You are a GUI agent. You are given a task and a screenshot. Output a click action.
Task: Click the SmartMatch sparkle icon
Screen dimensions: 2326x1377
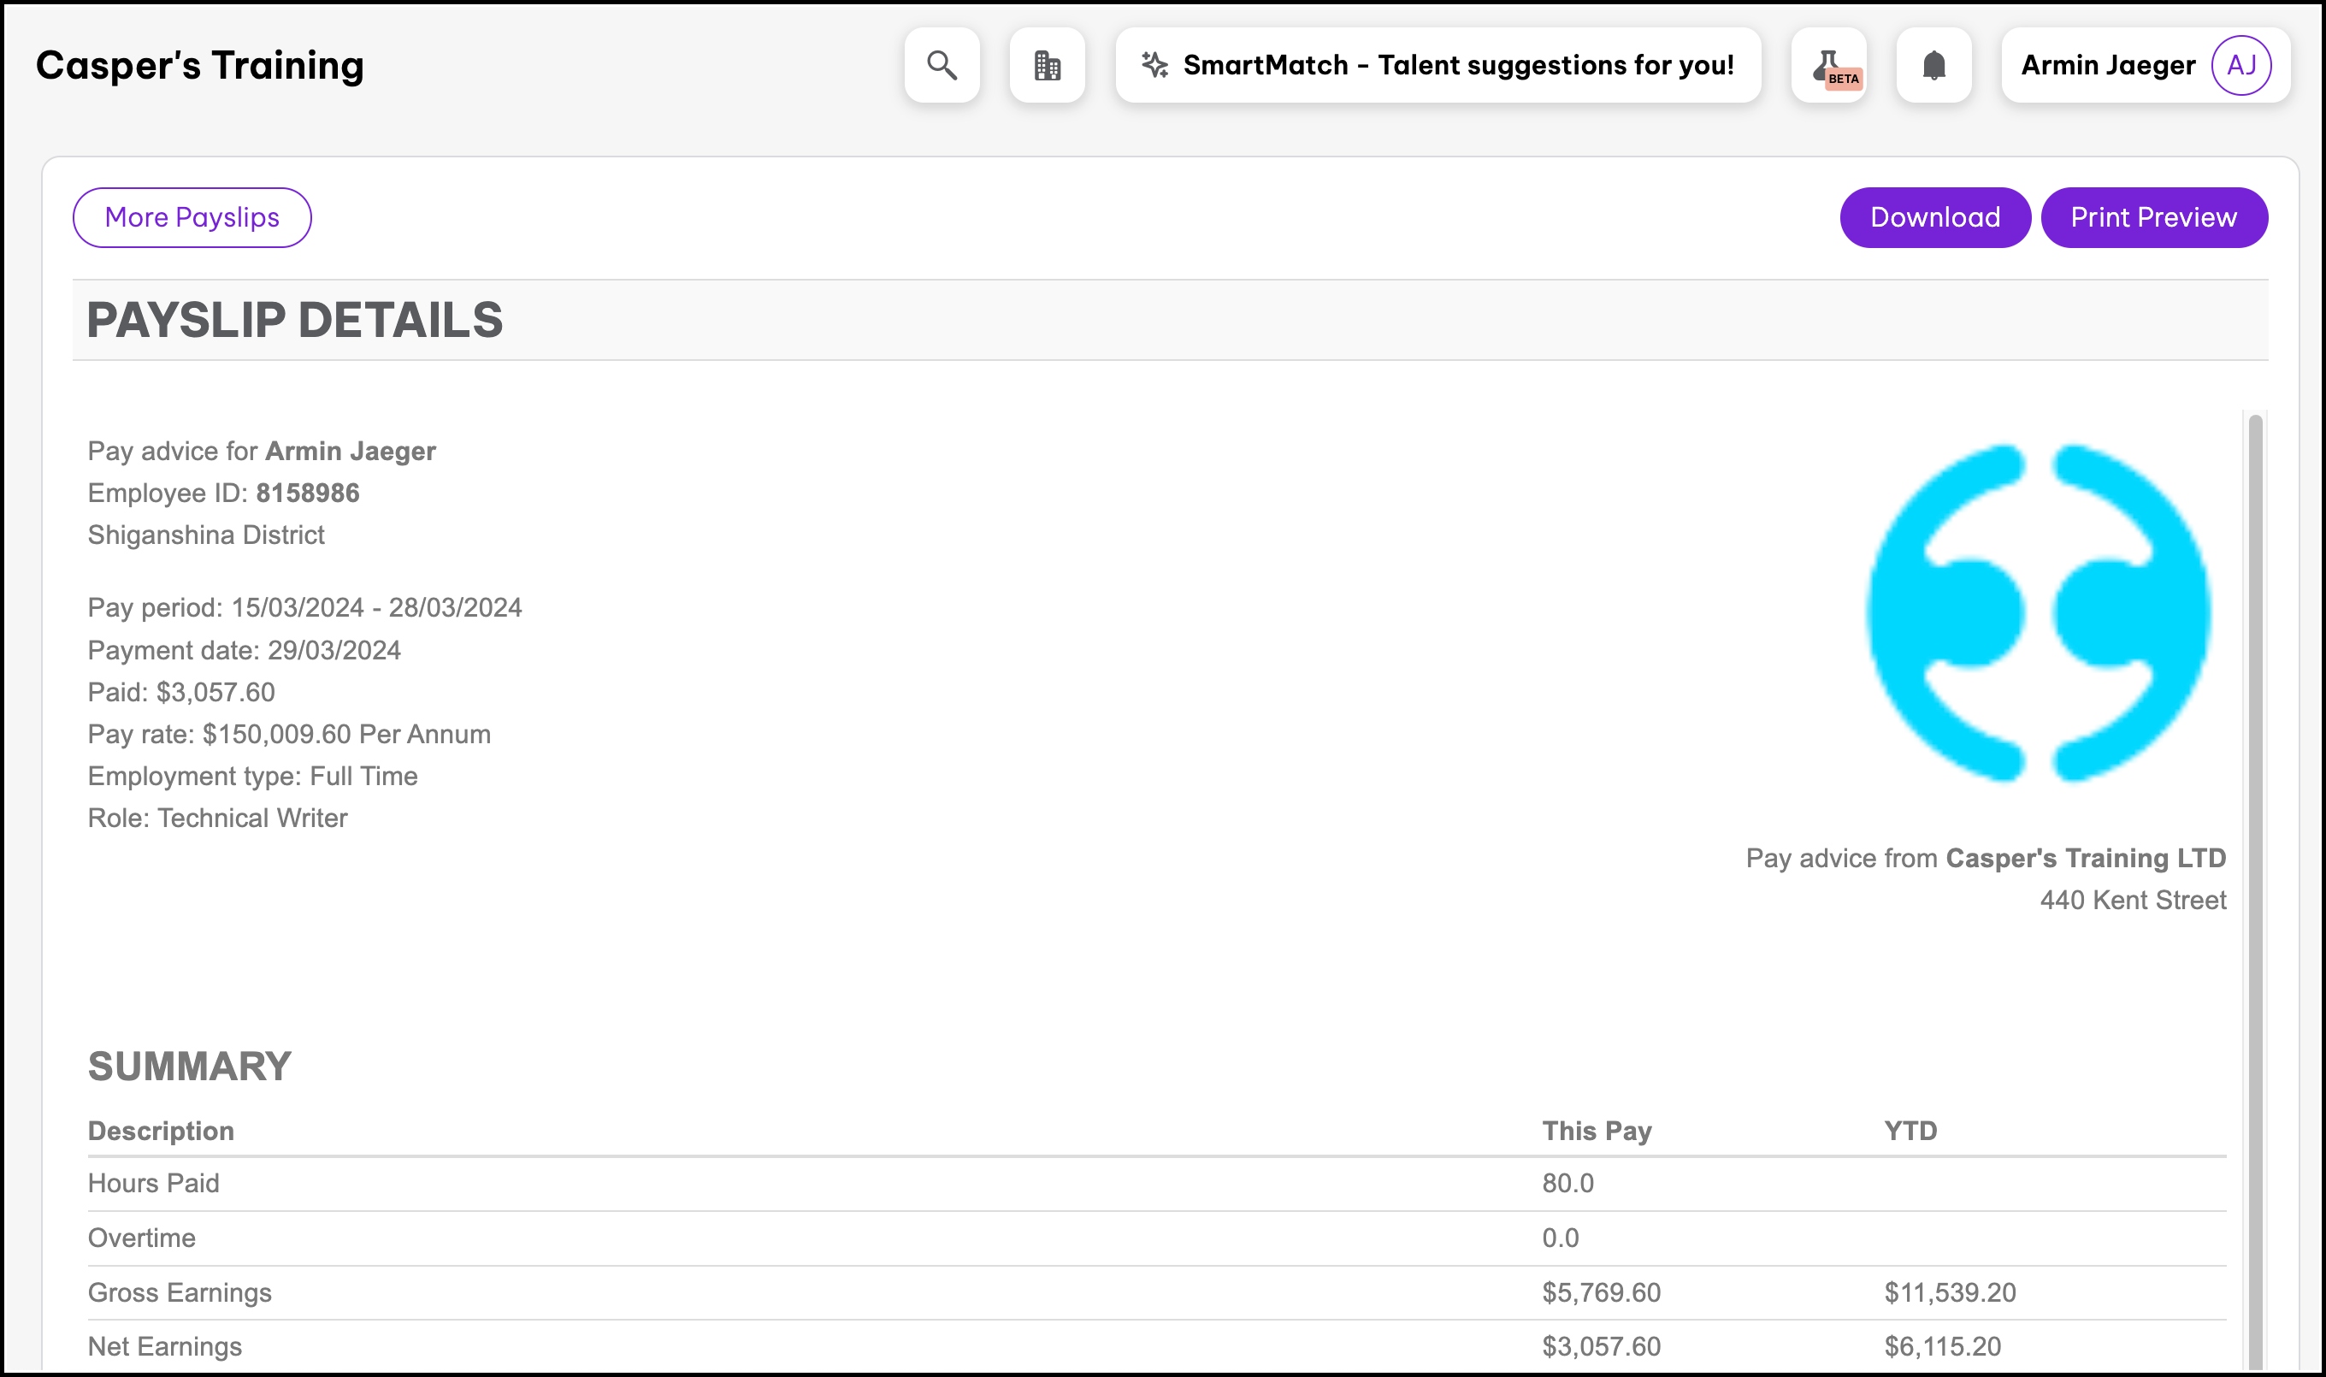coord(1154,65)
